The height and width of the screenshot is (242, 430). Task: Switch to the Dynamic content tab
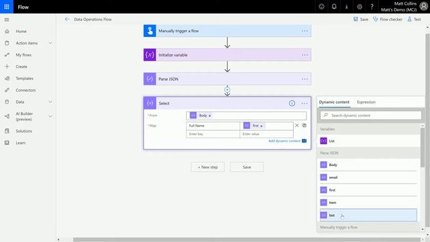[x=334, y=102]
